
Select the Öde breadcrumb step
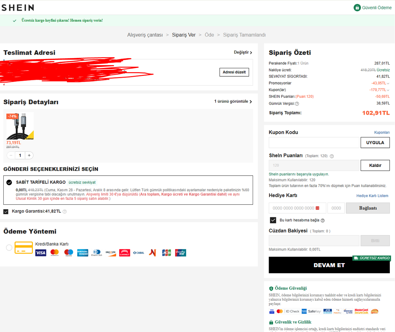click(209, 35)
